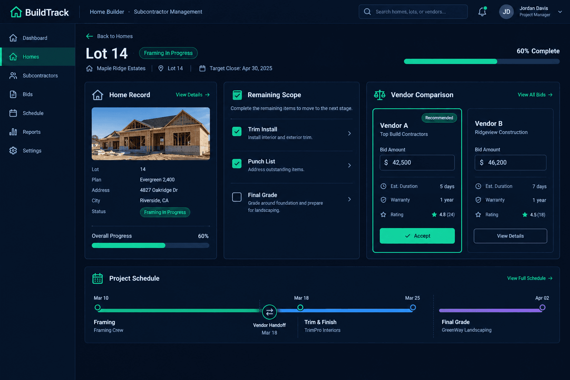Select Reports in the sidebar
The width and height of the screenshot is (570, 380).
37,132
